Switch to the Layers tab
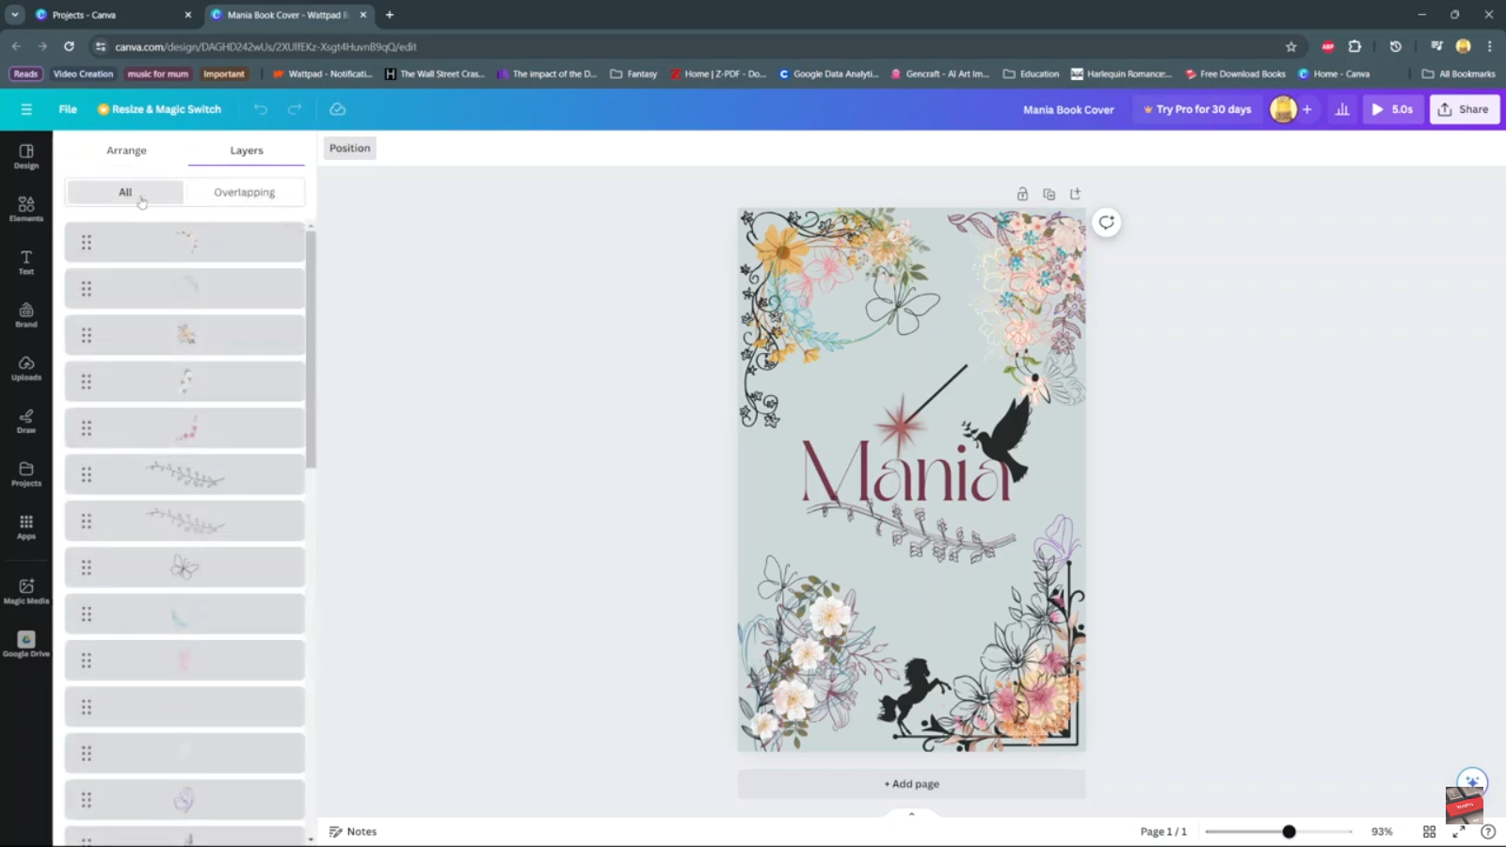This screenshot has width=1506, height=847. 247,151
